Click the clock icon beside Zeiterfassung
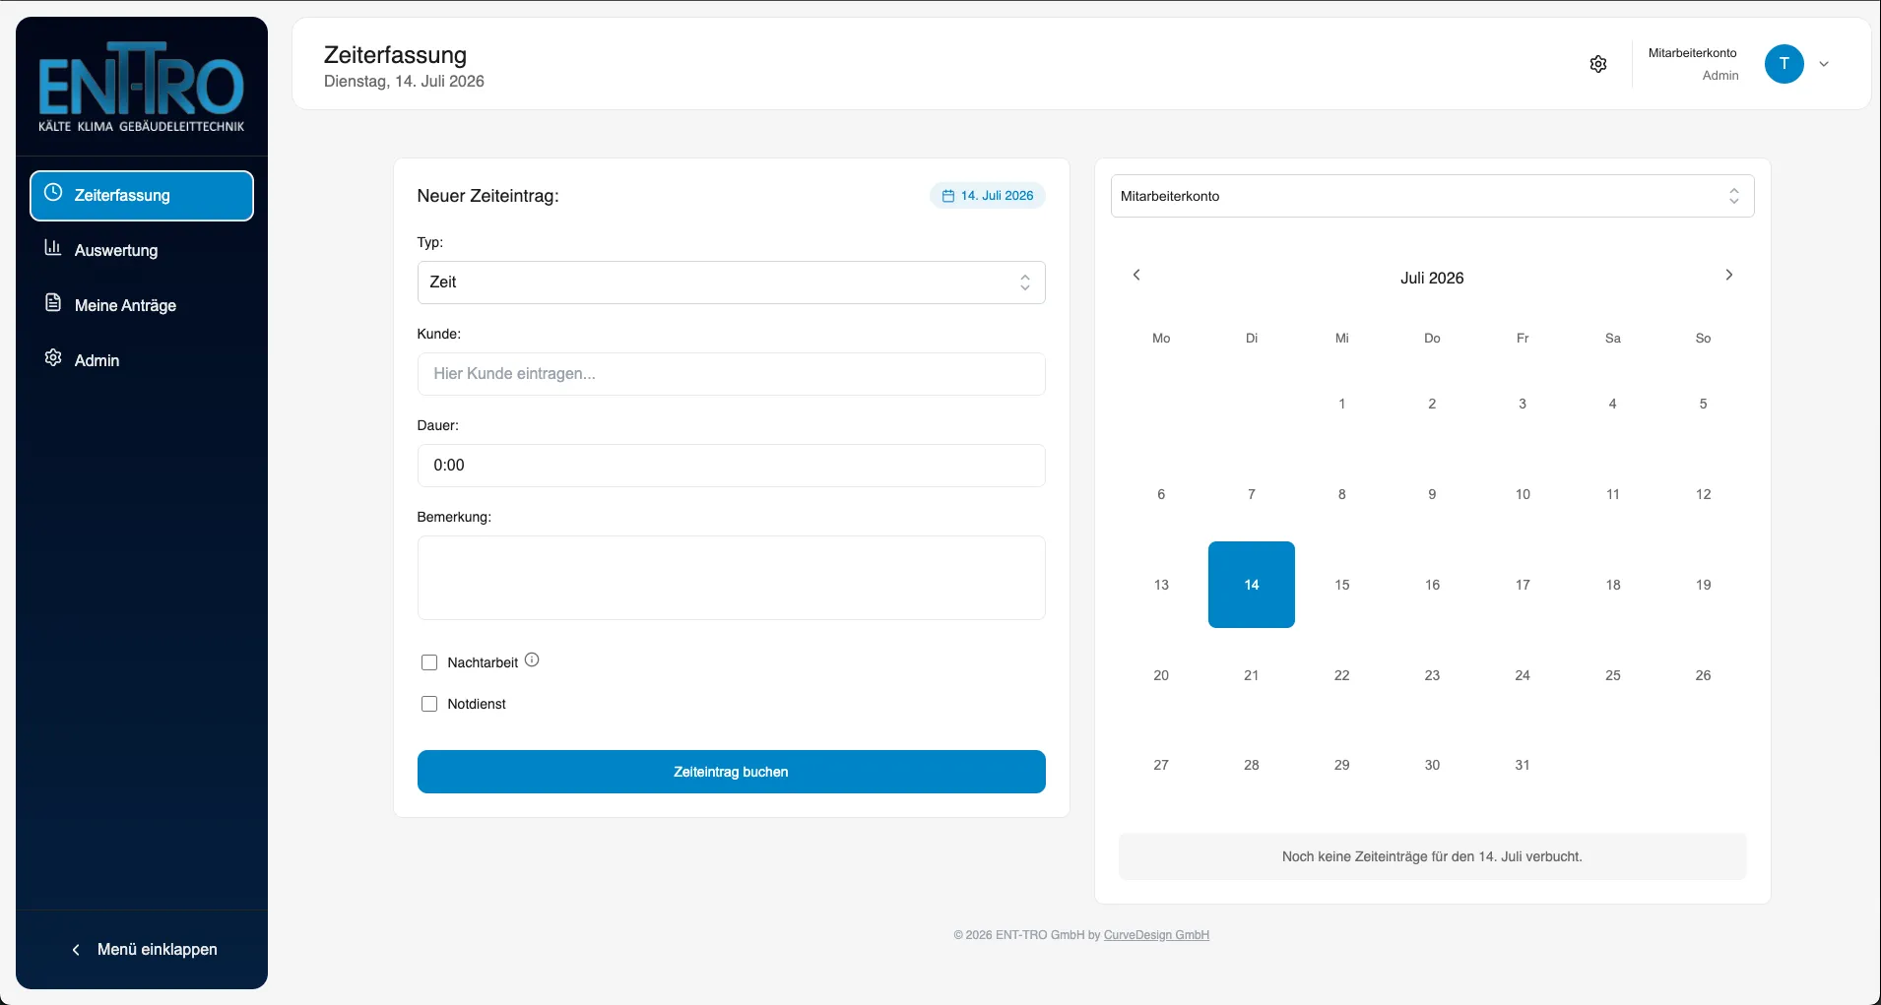 coord(53,193)
